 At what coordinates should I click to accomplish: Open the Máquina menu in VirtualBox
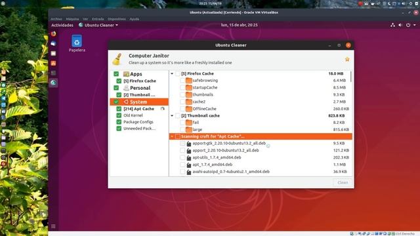click(x=73, y=19)
